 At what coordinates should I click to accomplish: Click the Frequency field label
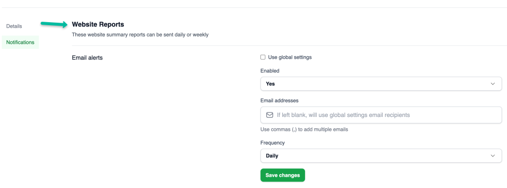(273, 143)
